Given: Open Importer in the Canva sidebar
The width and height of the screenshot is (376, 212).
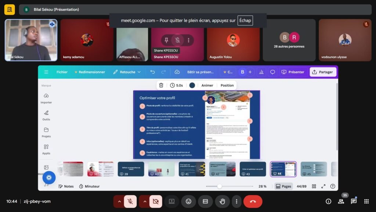Looking at the screenshot, I should [x=46, y=98].
